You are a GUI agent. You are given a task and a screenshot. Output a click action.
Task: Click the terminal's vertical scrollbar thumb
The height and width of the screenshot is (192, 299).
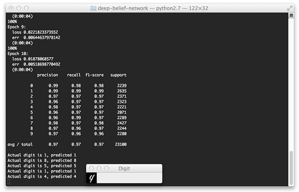pyautogui.click(x=291, y=168)
